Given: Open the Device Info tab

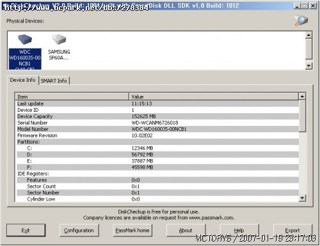Looking at the screenshot, I should click(22, 80).
